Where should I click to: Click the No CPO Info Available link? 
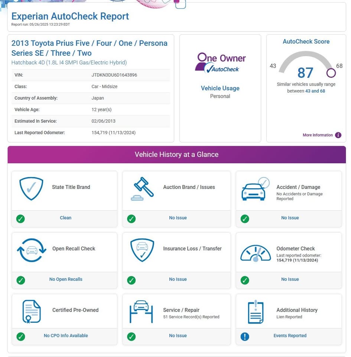66,335
